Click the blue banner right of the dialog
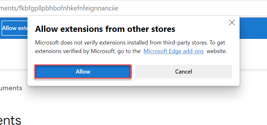 coord(253,28)
